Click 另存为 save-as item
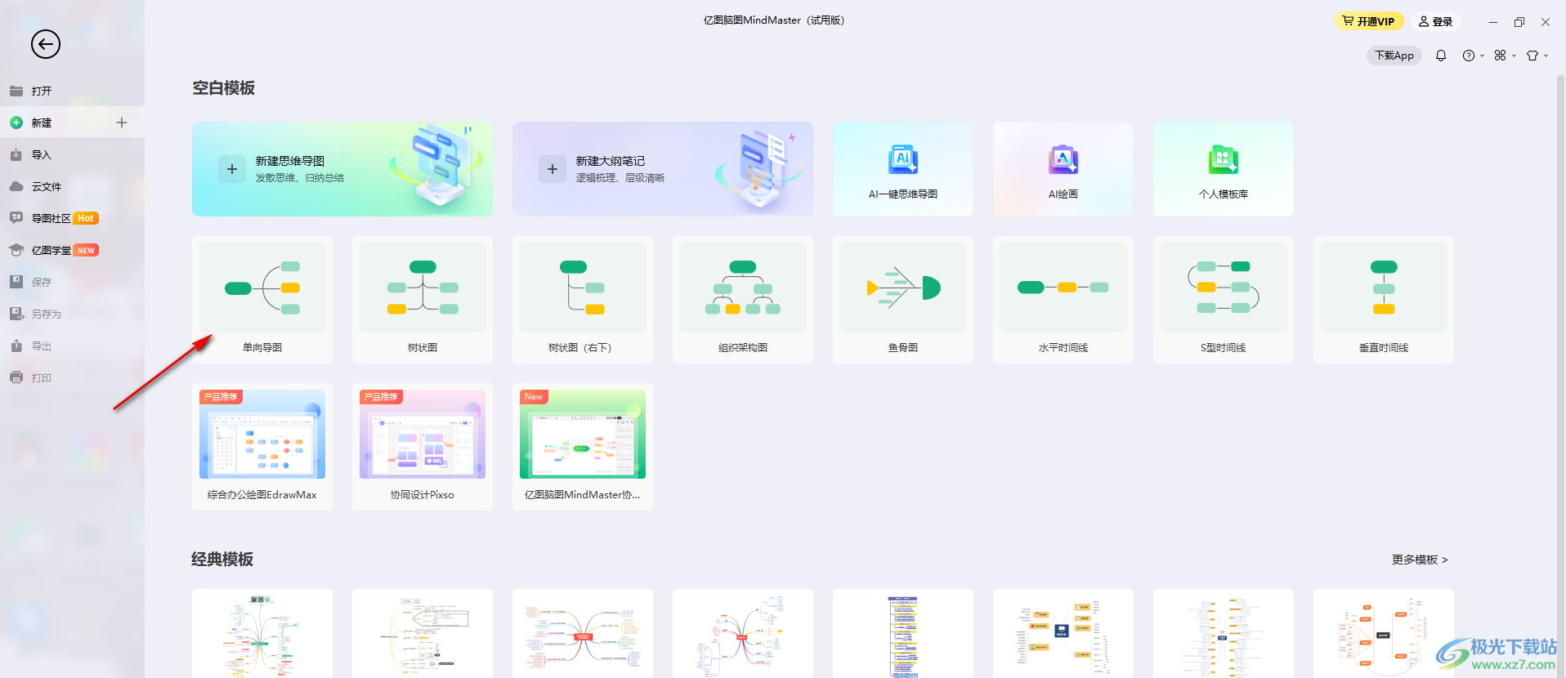 [x=72, y=314]
